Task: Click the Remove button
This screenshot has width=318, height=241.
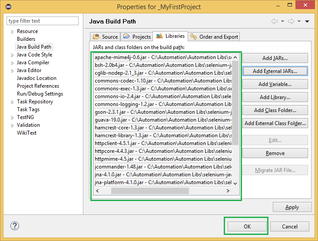Action: (275, 153)
